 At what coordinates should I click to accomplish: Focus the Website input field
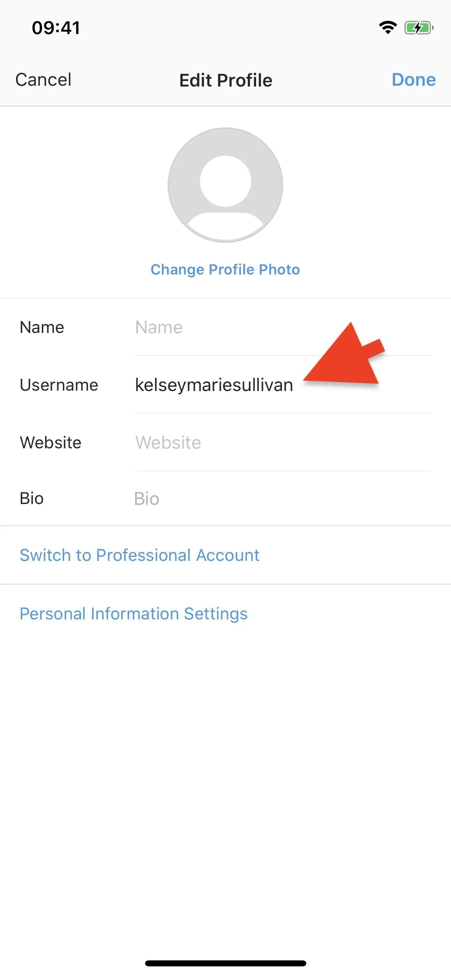tap(283, 443)
